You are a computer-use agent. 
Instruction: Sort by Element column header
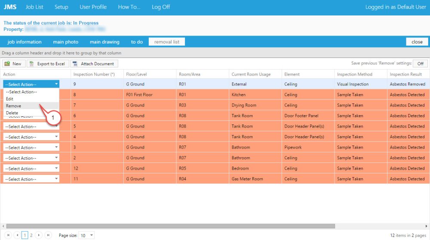click(x=292, y=74)
